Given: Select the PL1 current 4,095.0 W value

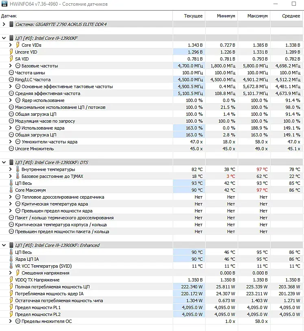Looking at the screenshot, I should point(192,307).
